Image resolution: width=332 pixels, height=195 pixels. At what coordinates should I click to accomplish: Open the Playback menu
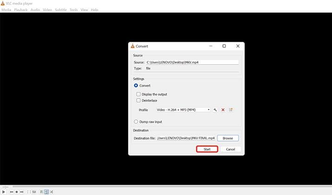click(x=21, y=10)
